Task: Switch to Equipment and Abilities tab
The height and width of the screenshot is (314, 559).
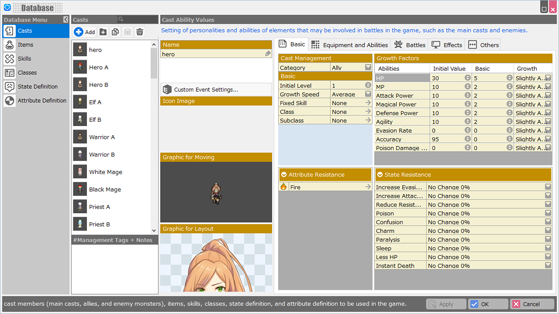Action: click(x=349, y=45)
